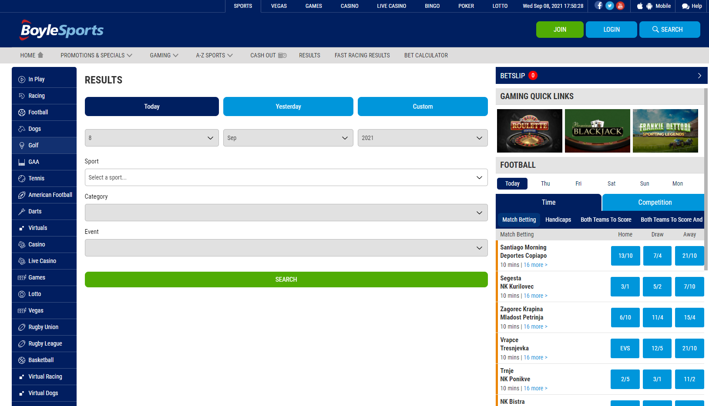Select the Today results toggle
The image size is (709, 406).
click(152, 106)
